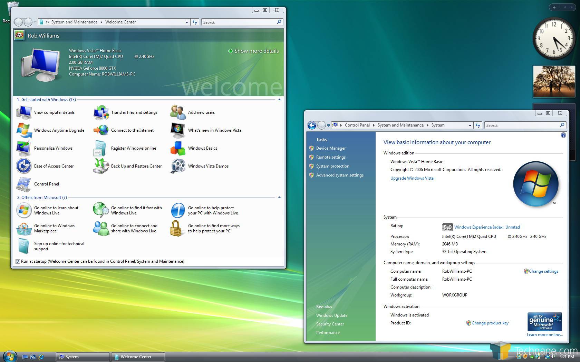Click System and Maintenance breadcrumb in System window
The height and width of the screenshot is (362, 580).
400,125
